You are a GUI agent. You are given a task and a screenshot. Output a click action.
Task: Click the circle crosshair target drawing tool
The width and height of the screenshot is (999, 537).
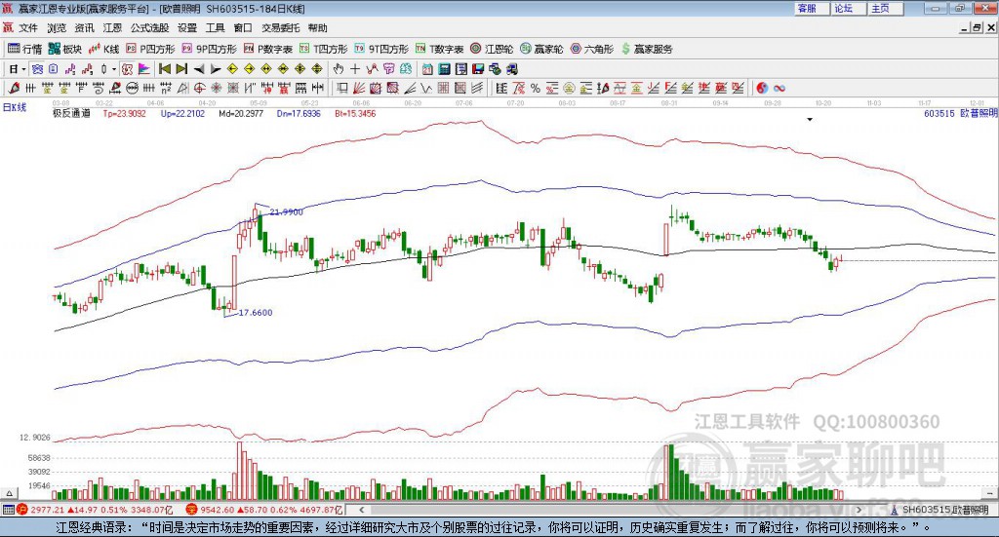tap(199, 89)
